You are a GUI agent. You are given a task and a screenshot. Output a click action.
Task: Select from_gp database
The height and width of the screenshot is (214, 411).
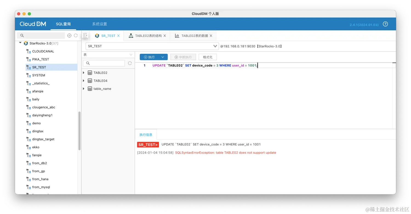click(x=39, y=171)
